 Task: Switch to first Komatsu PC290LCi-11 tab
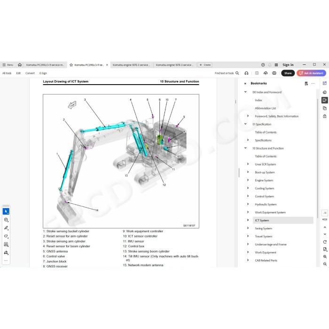point(45,65)
